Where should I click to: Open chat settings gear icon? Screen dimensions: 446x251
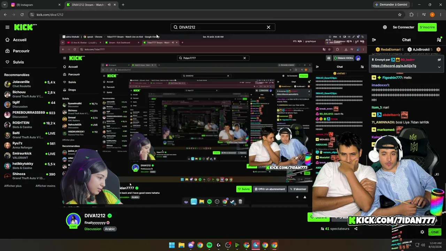pyautogui.click(x=422, y=232)
